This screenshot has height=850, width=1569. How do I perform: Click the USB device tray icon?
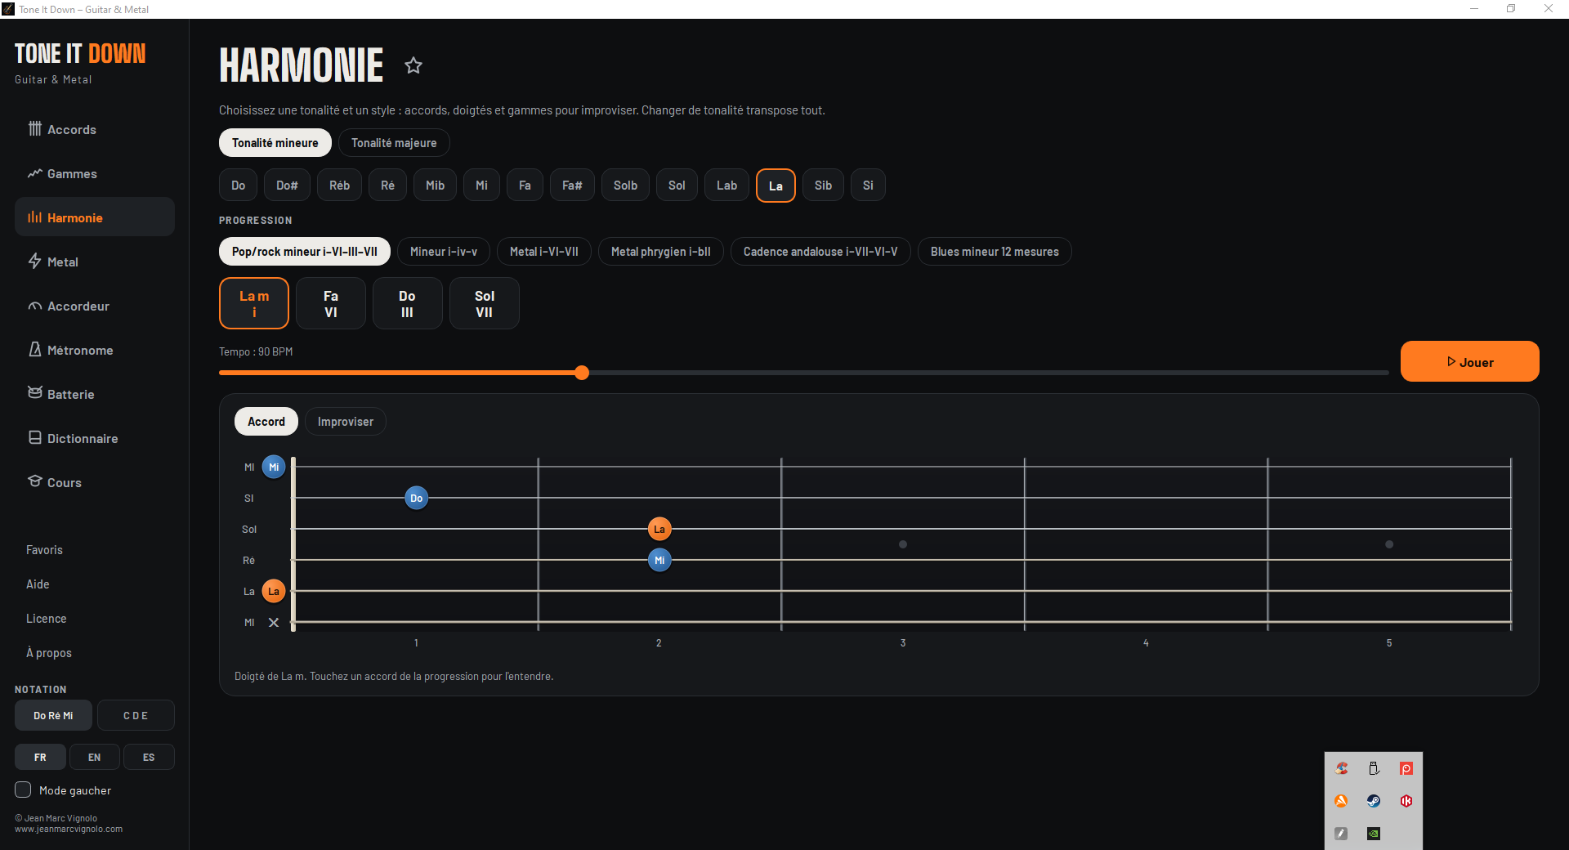point(1374,768)
